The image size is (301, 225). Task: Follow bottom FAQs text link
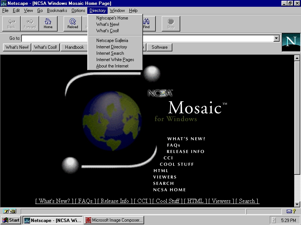click(85, 201)
